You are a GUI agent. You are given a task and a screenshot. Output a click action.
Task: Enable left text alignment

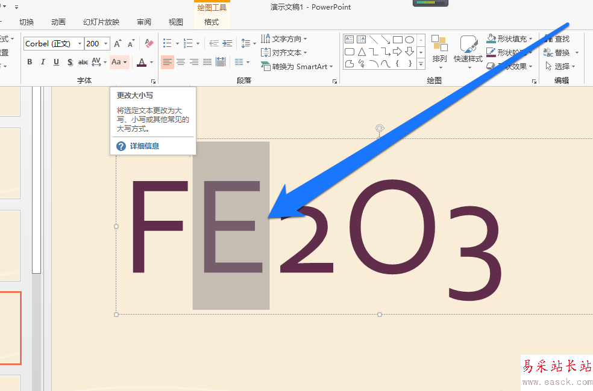coord(167,62)
